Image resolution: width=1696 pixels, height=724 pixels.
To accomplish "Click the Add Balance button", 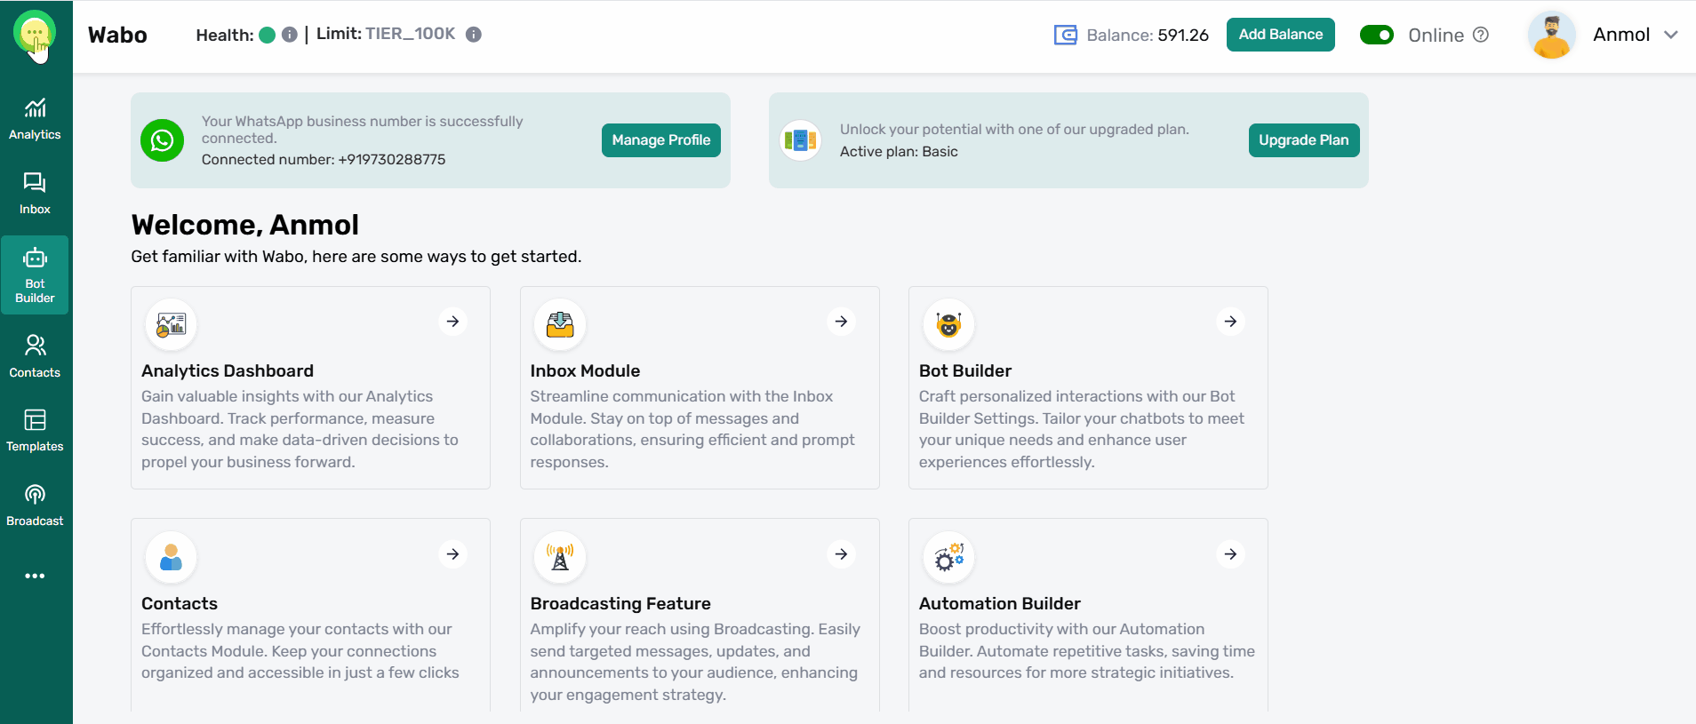I will (1280, 35).
